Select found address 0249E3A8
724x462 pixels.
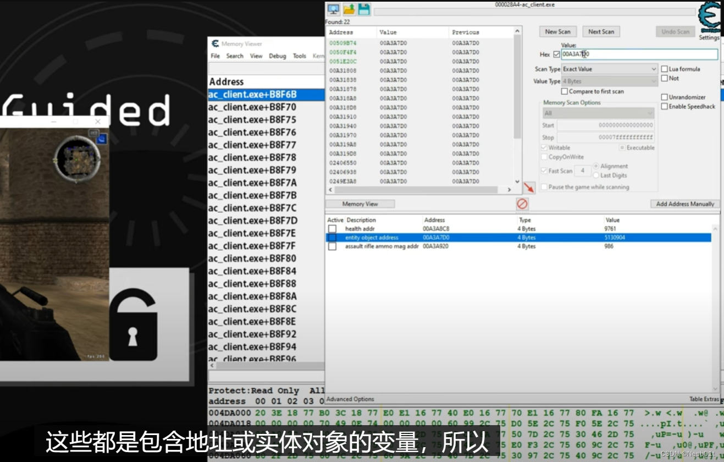click(343, 181)
